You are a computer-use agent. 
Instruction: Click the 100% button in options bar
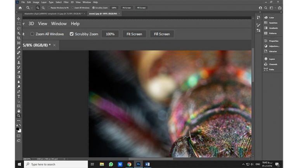coord(114,8)
